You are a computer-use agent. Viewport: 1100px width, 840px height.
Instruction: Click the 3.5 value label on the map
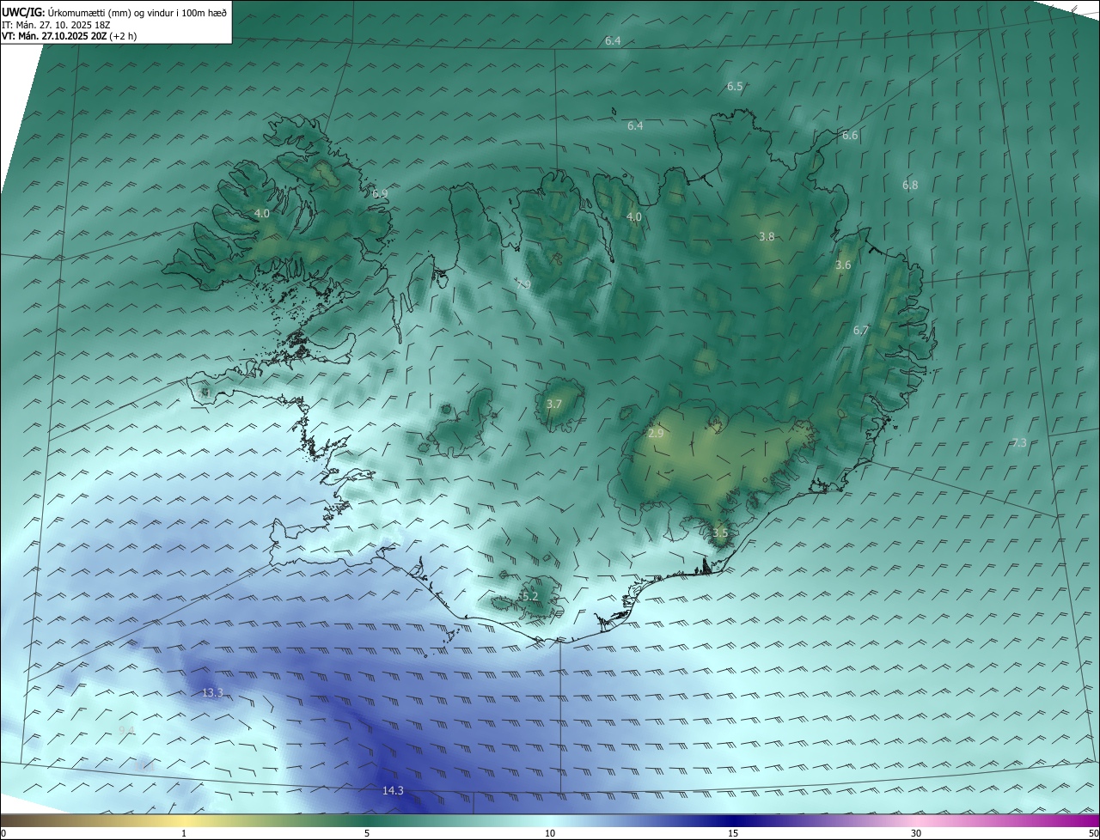(x=720, y=533)
